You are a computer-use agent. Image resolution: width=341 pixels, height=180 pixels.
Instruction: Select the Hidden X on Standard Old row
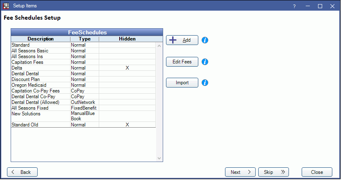[127, 125]
